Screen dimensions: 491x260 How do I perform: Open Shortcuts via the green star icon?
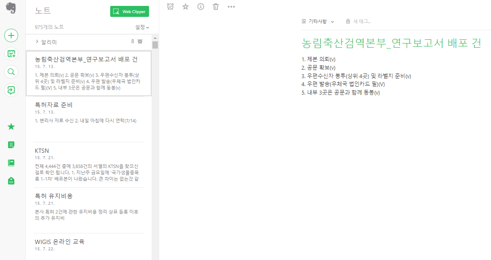(x=11, y=126)
